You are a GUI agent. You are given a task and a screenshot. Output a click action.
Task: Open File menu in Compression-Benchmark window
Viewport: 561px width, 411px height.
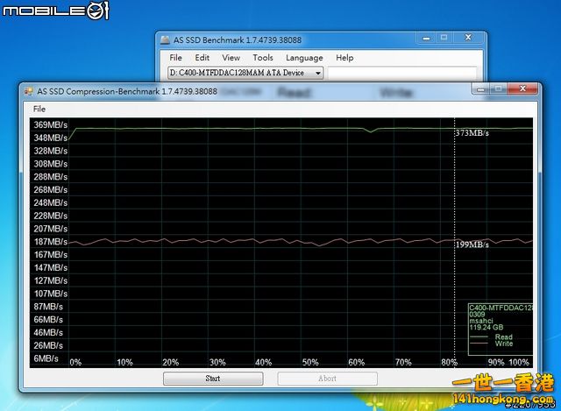click(x=39, y=109)
